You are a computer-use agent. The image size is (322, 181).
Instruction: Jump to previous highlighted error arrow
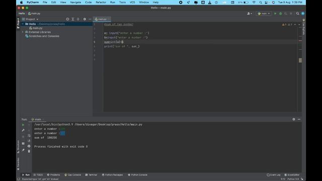(295, 25)
